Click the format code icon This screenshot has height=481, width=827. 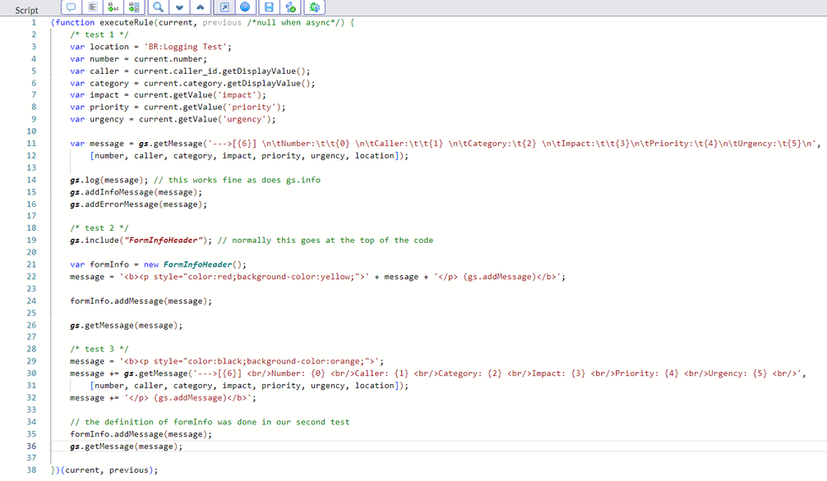[x=92, y=7]
